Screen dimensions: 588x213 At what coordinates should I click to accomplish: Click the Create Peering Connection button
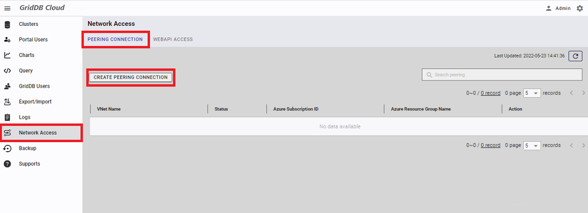click(x=130, y=77)
